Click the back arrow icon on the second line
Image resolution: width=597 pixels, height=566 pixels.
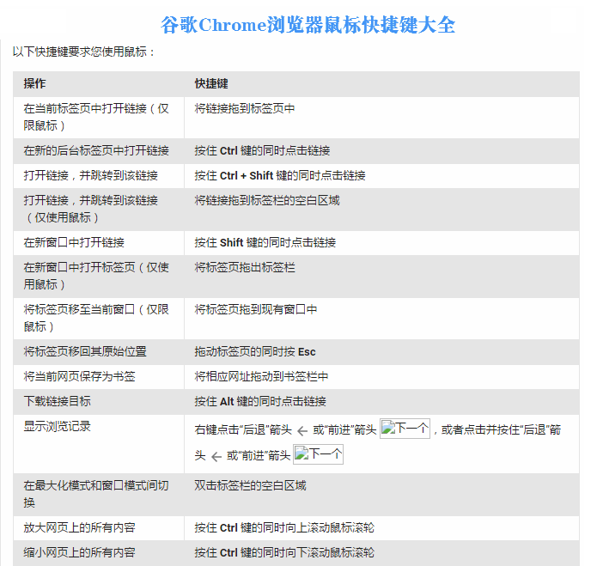click(x=216, y=456)
